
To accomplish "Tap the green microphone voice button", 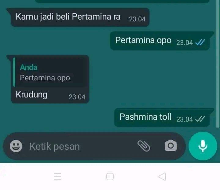I will [203, 146].
